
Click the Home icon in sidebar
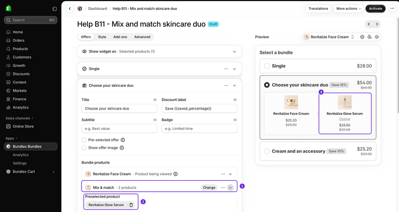point(8,32)
